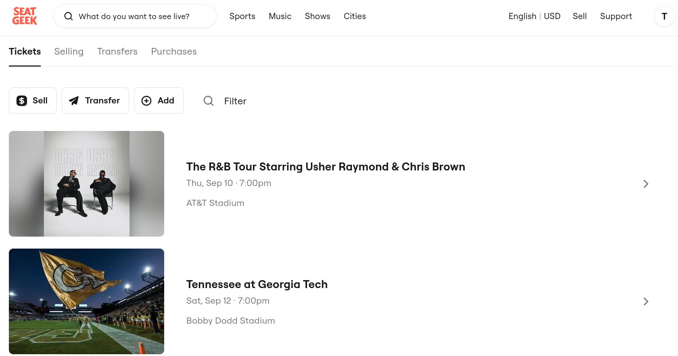Screen dimensions: 678x356
Task: Open the Support link
Action: coord(616,16)
